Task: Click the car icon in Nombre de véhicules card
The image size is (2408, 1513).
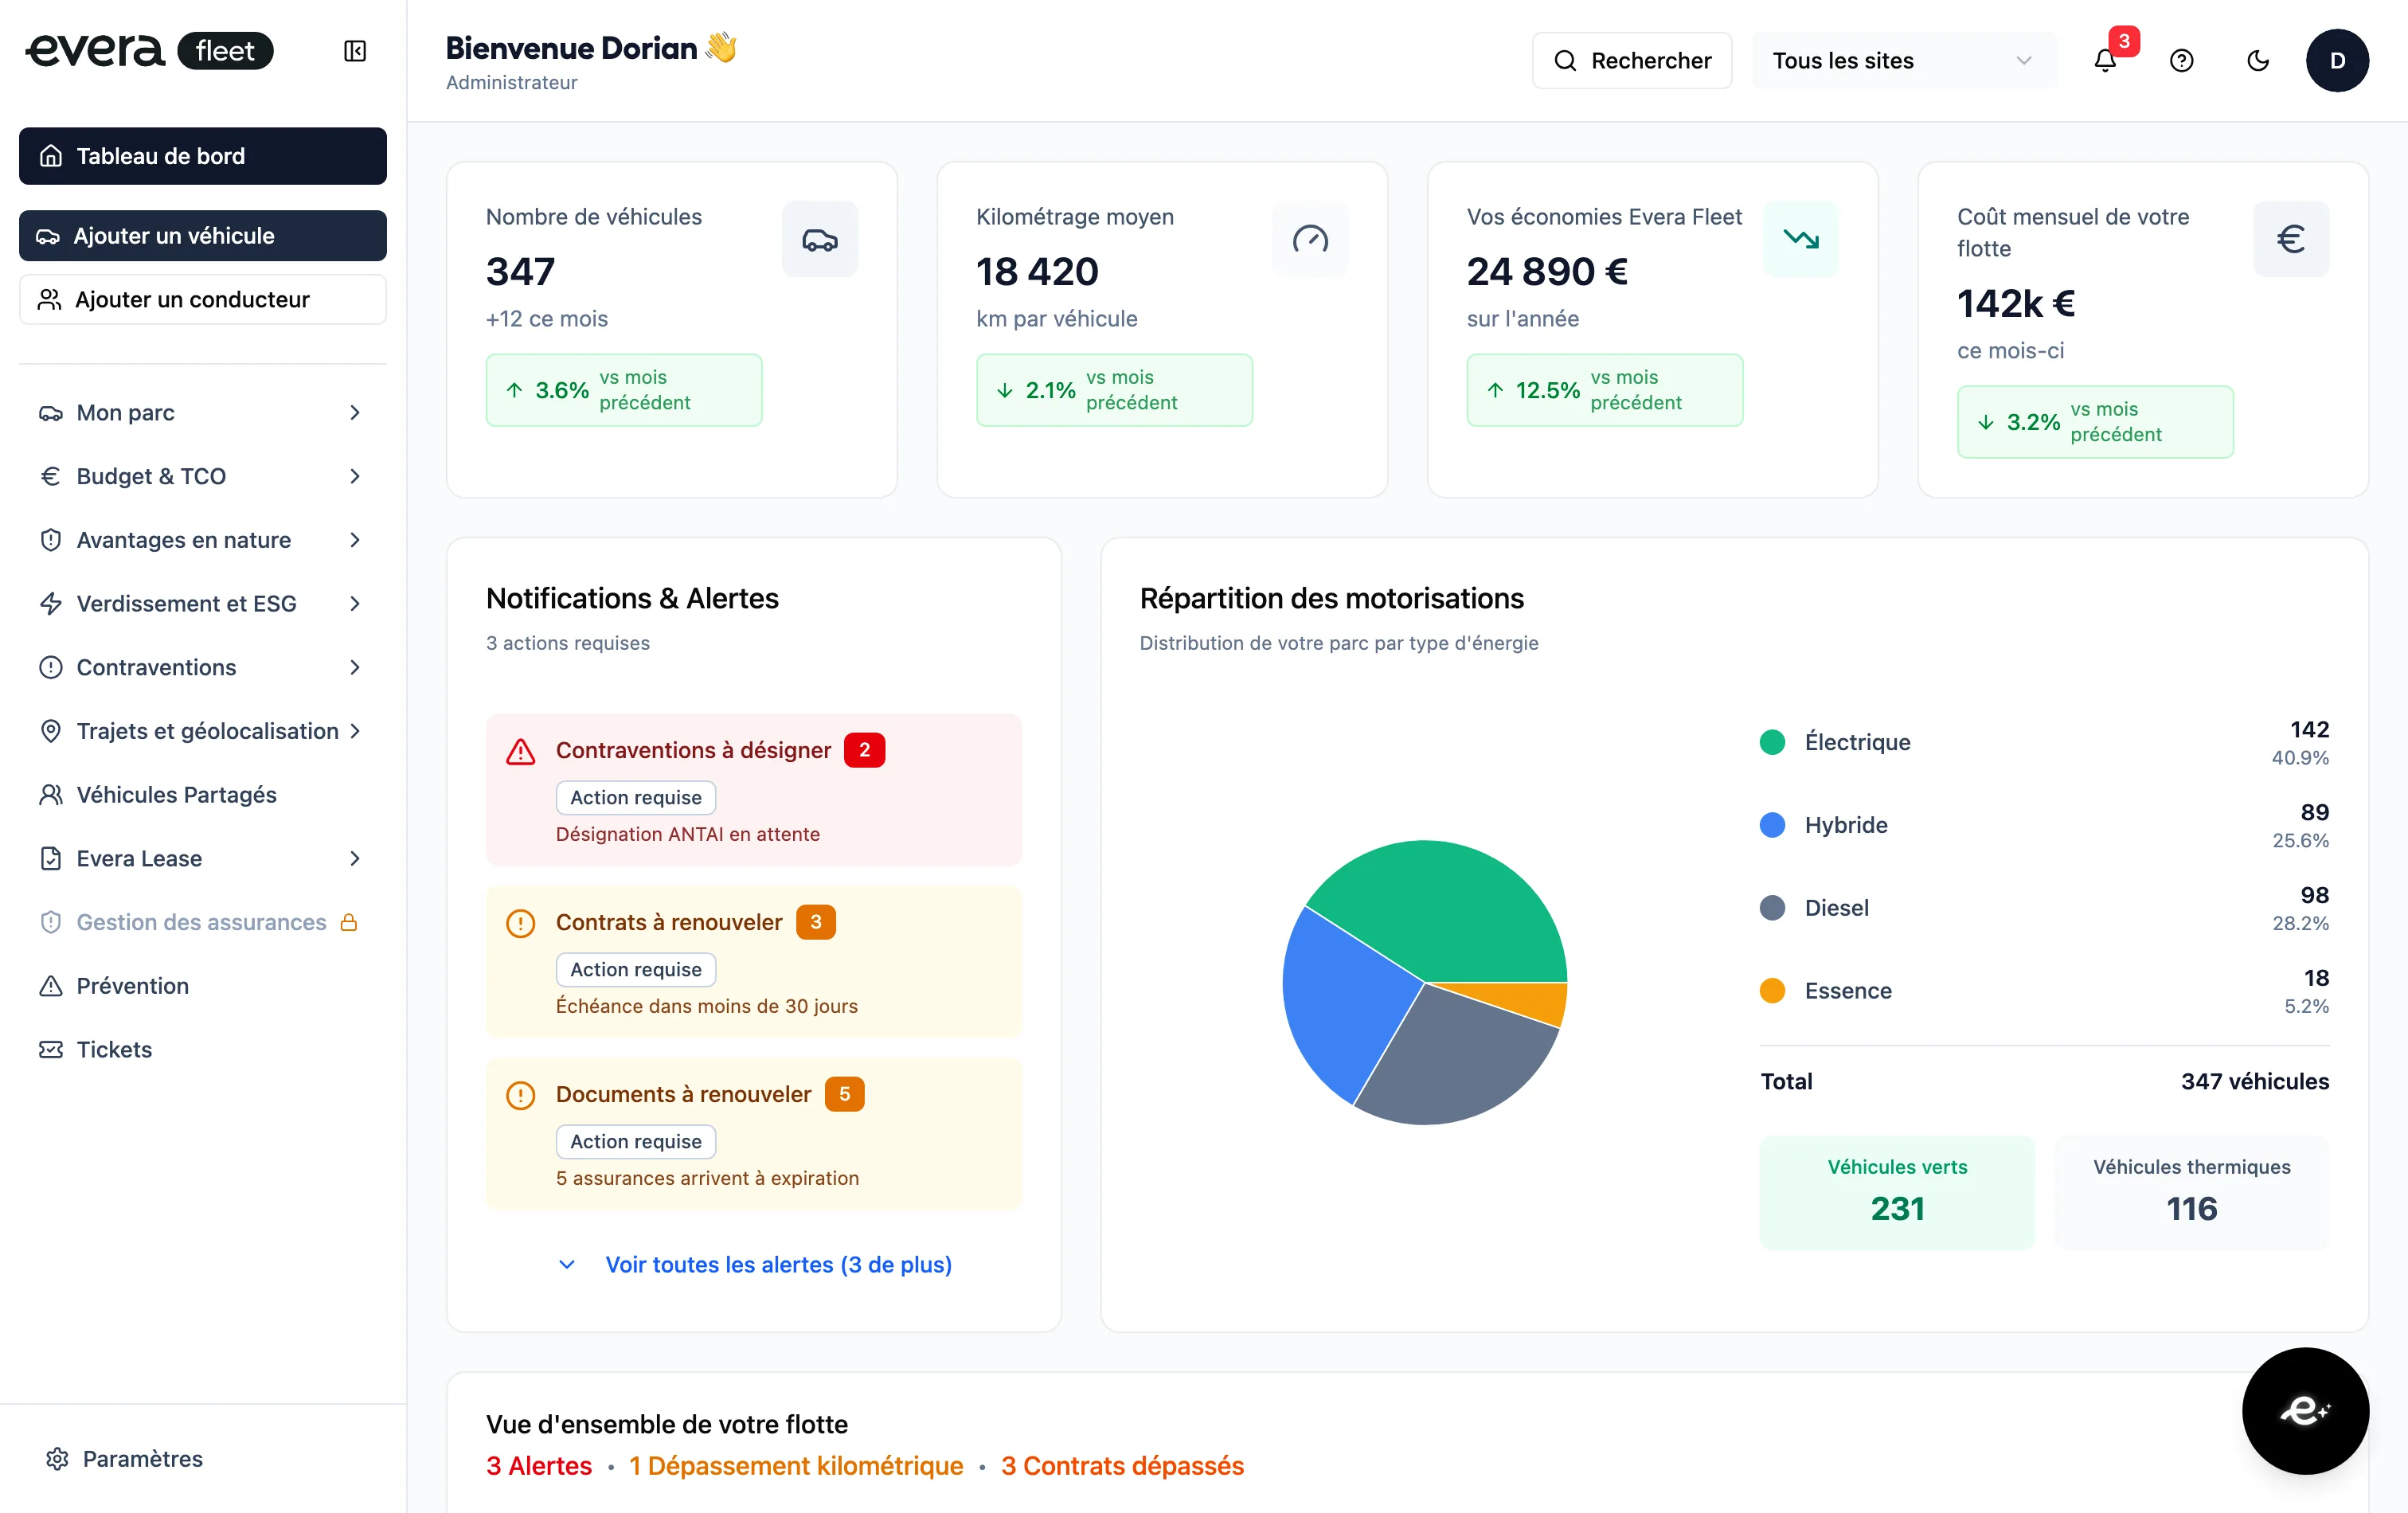Action: (820, 239)
